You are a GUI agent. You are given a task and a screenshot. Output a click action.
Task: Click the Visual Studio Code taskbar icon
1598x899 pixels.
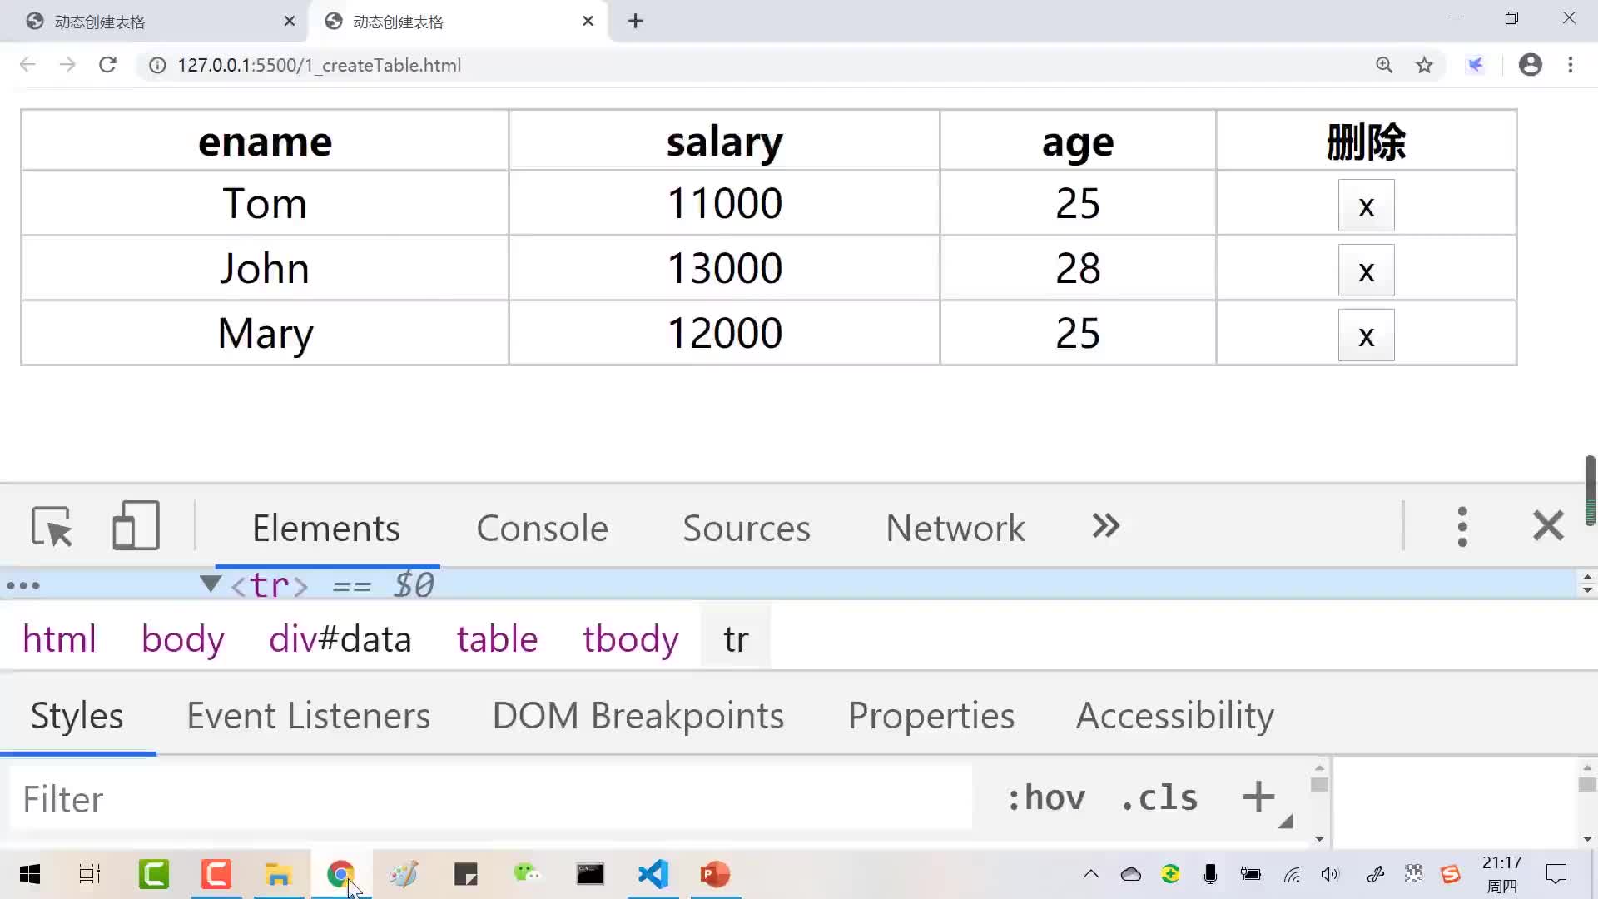pos(654,875)
